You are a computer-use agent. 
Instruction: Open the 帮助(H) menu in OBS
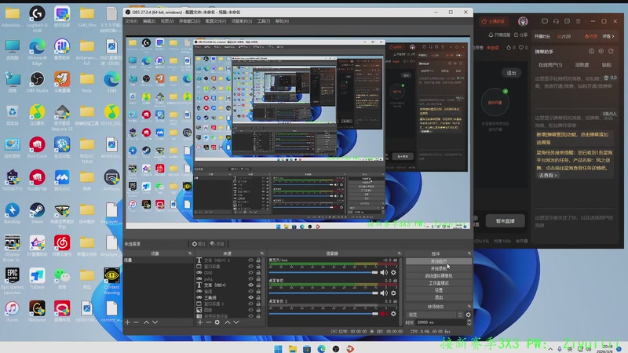(x=282, y=21)
